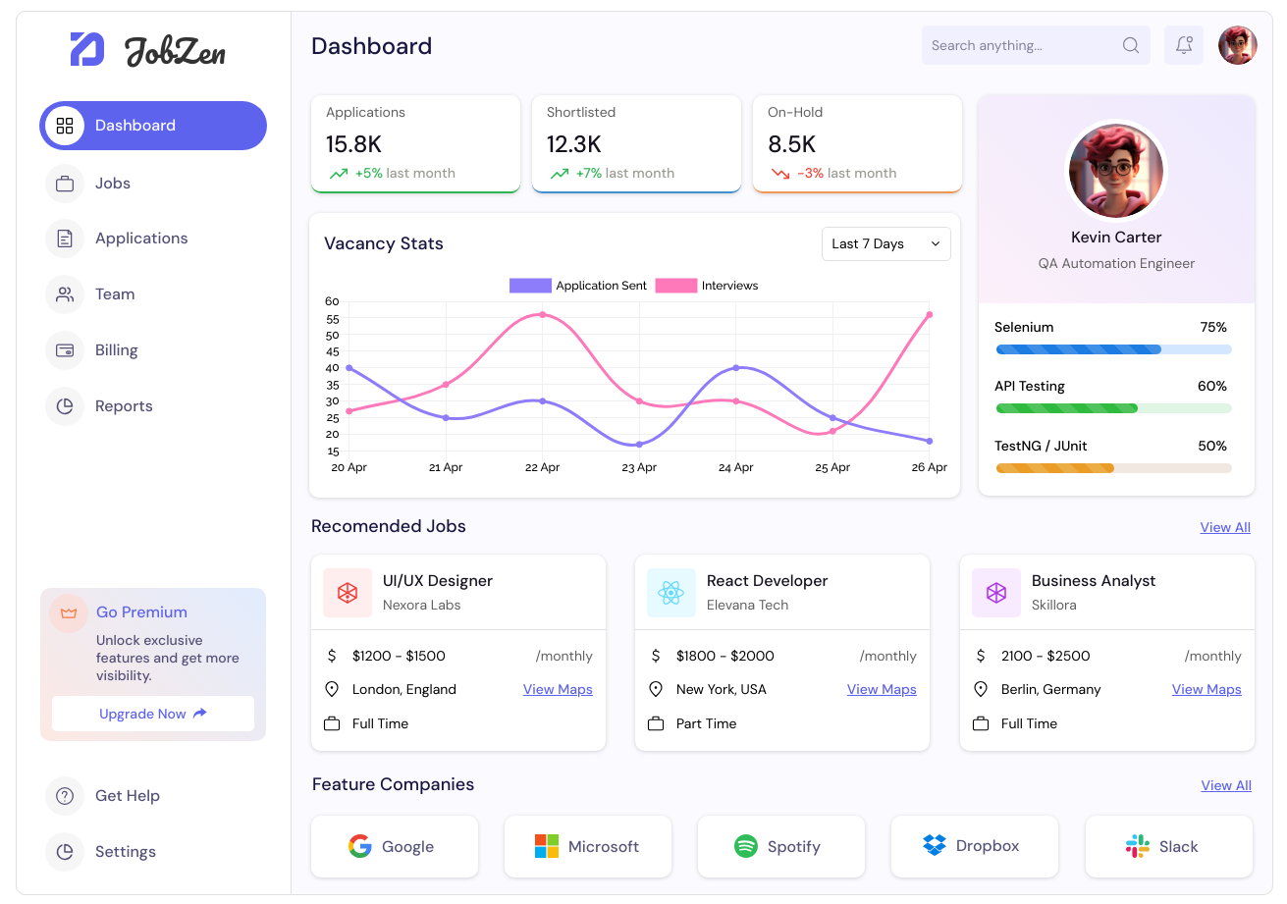Select the Billing wallet icon
Screen dimensions: 1287x904
(x=65, y=350)
